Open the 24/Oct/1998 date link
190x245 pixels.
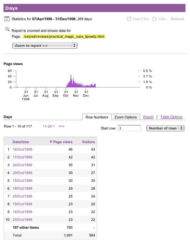(x=22, y=165)
